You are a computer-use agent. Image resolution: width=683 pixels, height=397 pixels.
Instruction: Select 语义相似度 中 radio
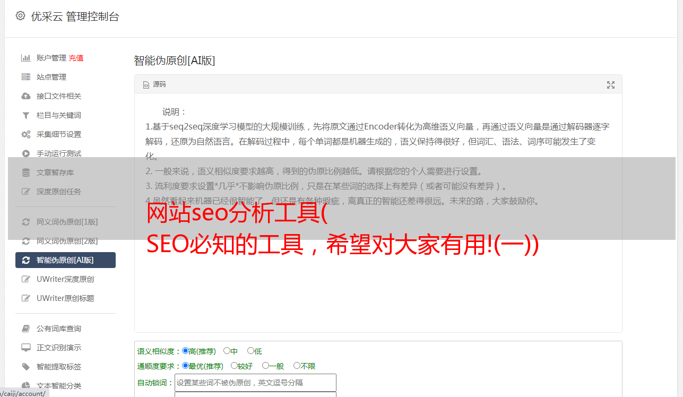[227, 351]
